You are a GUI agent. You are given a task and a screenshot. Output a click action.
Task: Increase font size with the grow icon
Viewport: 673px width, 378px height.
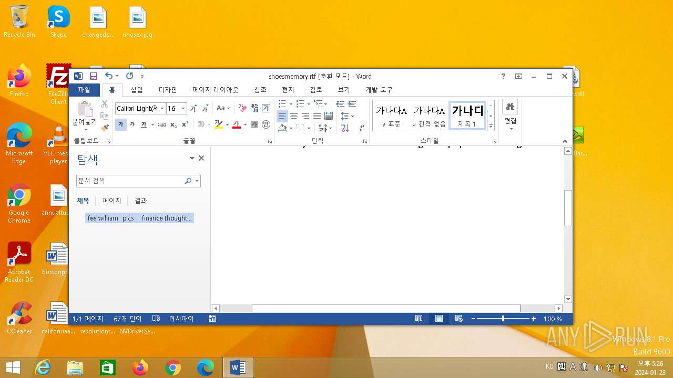click(193, 109)
